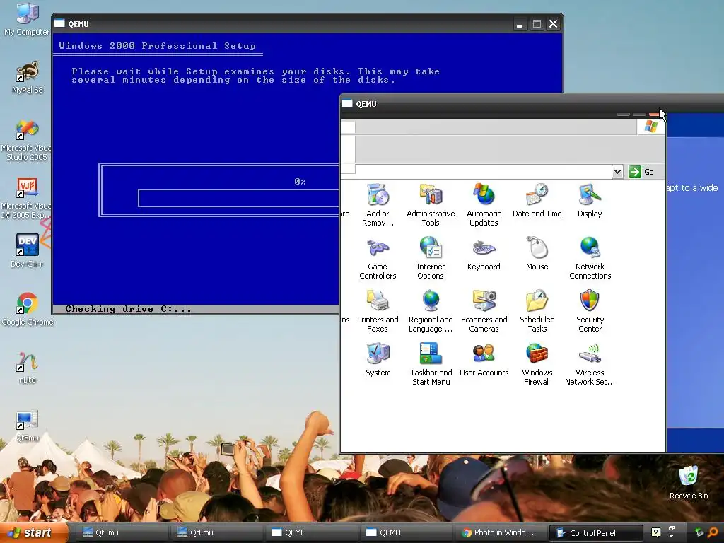This screenshot has width=724, height=543.
Task: Expand the address bar dropdown arrow
Action: coord(617,172)
